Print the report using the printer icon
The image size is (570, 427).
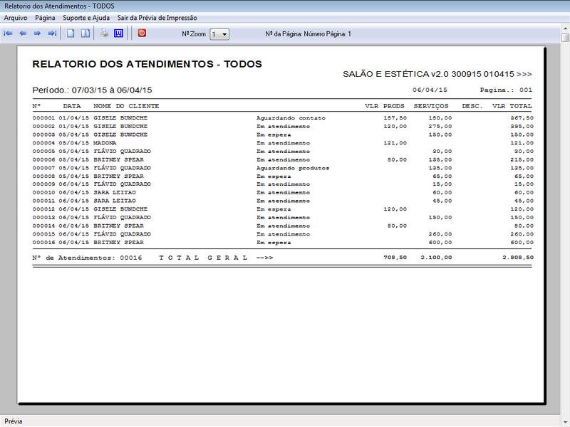click(104, 33)
